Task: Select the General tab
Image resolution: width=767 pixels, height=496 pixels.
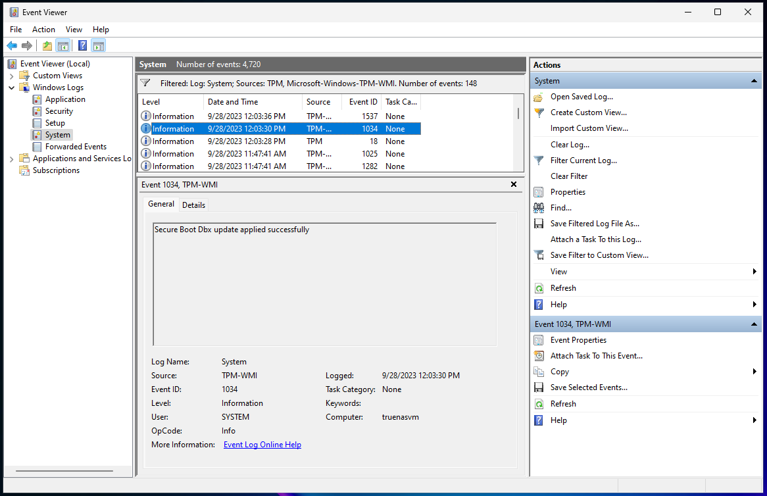Action: (x=161, y=204)
